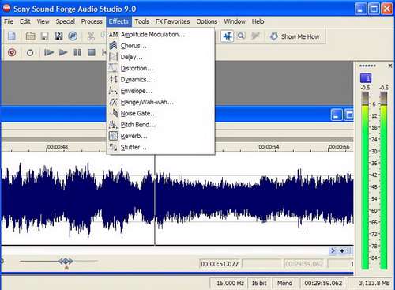The width and height of the screenshot is (395, 290).
Task: Close the channel meters panel
Action: pos(390,66)
